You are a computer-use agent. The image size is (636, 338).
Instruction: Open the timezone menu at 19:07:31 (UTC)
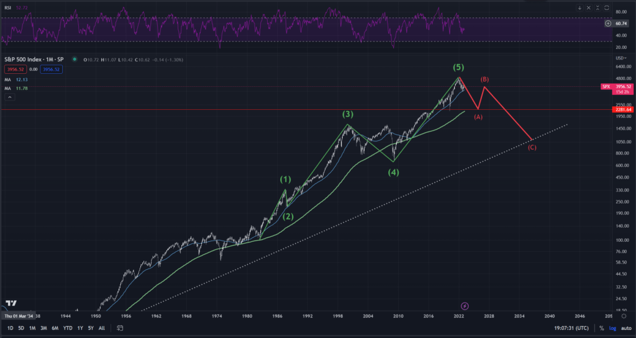click(x=571, y=328)
